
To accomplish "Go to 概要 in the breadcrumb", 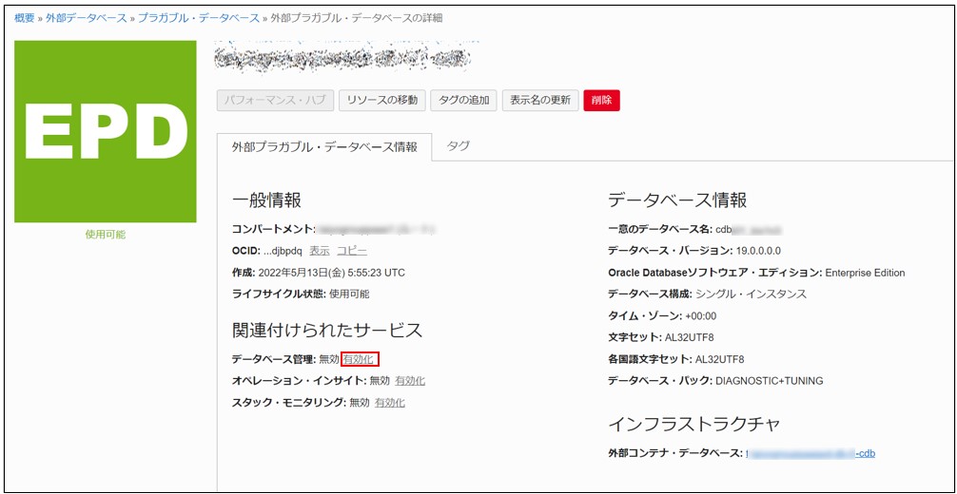I will point(25,18).
